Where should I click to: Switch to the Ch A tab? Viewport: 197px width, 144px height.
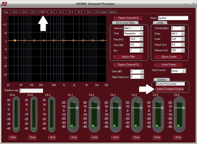(x=15, y=12)
